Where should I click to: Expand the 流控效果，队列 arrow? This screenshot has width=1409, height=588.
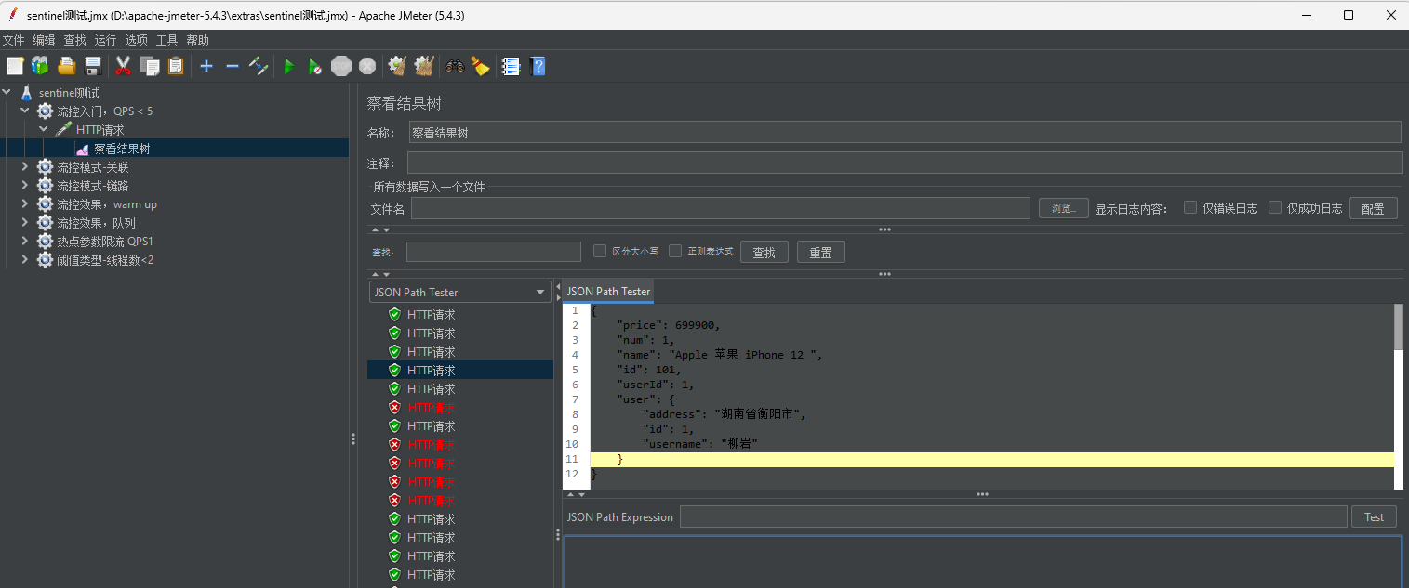(x=25, y=222)
